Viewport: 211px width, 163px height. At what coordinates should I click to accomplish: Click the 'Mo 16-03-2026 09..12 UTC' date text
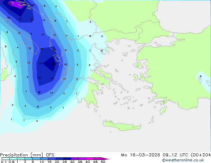(154, 155)
